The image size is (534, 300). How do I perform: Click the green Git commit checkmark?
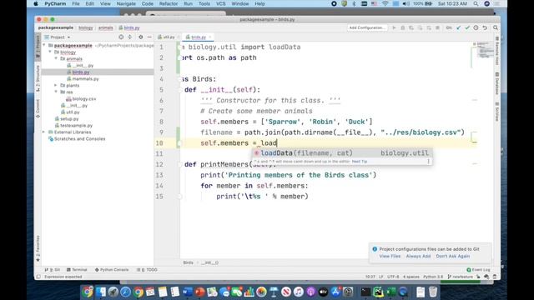pyautogui.click(x=467, y=27)
